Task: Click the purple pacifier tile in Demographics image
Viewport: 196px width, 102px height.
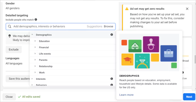Action: [x=151, y=44]
